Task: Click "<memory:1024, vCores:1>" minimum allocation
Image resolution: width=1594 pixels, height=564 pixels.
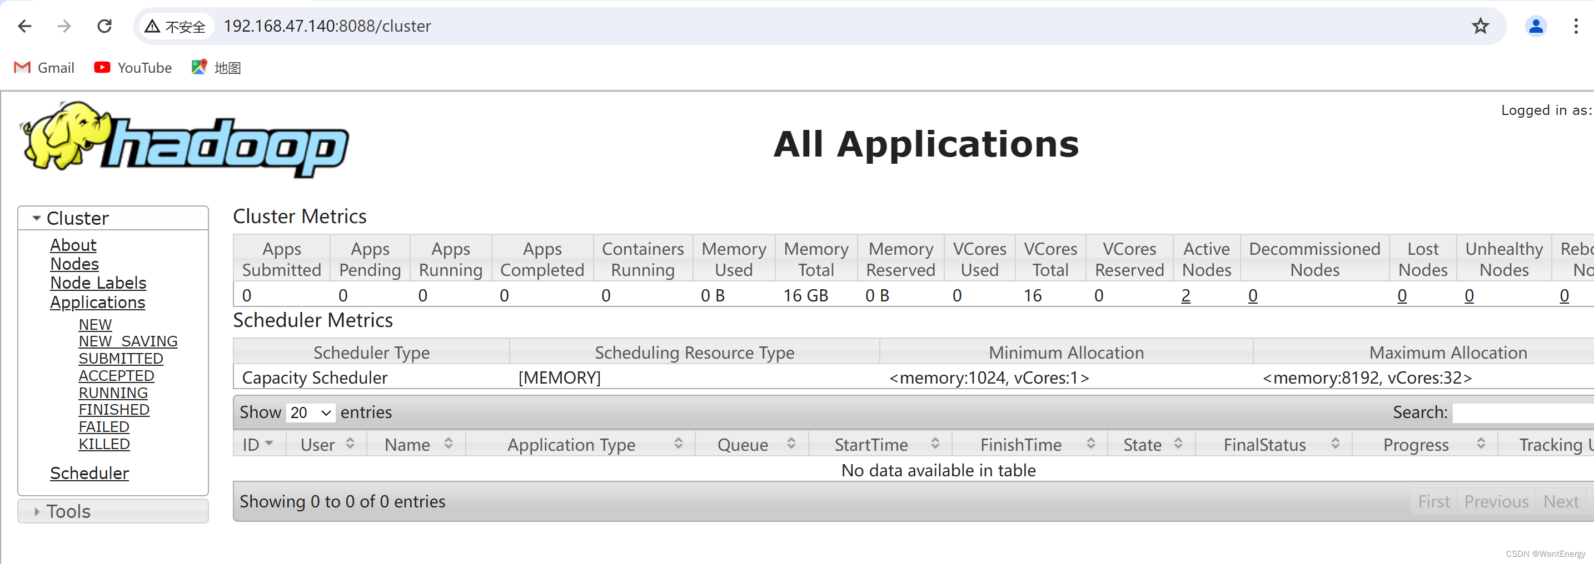Action: (x=989, y=377)
